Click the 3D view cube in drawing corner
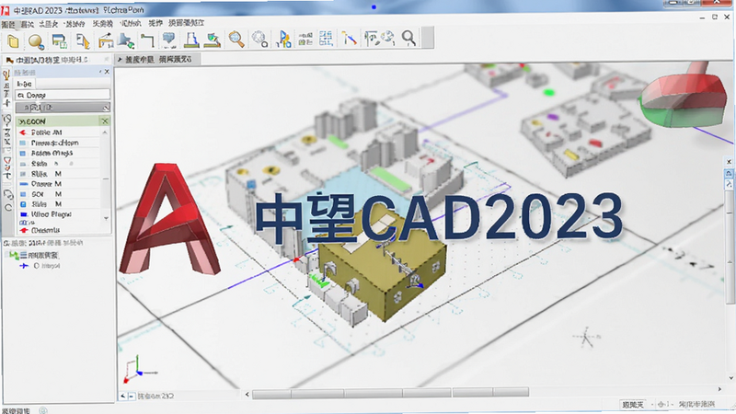This screenshot has height=414, width=736. click(684, 99)
